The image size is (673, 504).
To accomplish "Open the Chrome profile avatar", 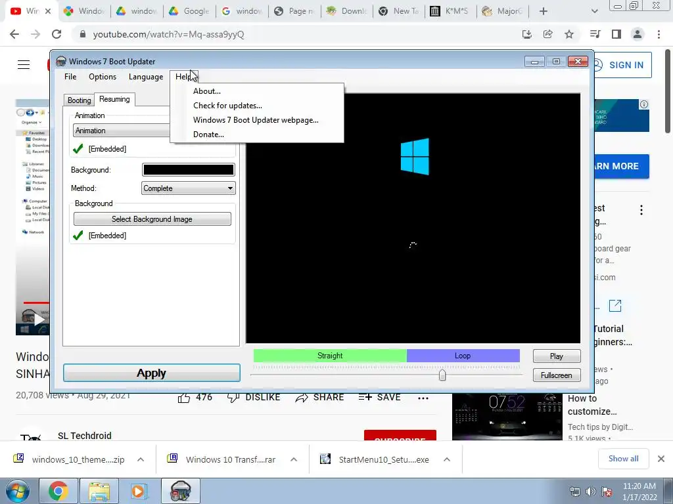I will pyautogui.click(x=638, y=34).
